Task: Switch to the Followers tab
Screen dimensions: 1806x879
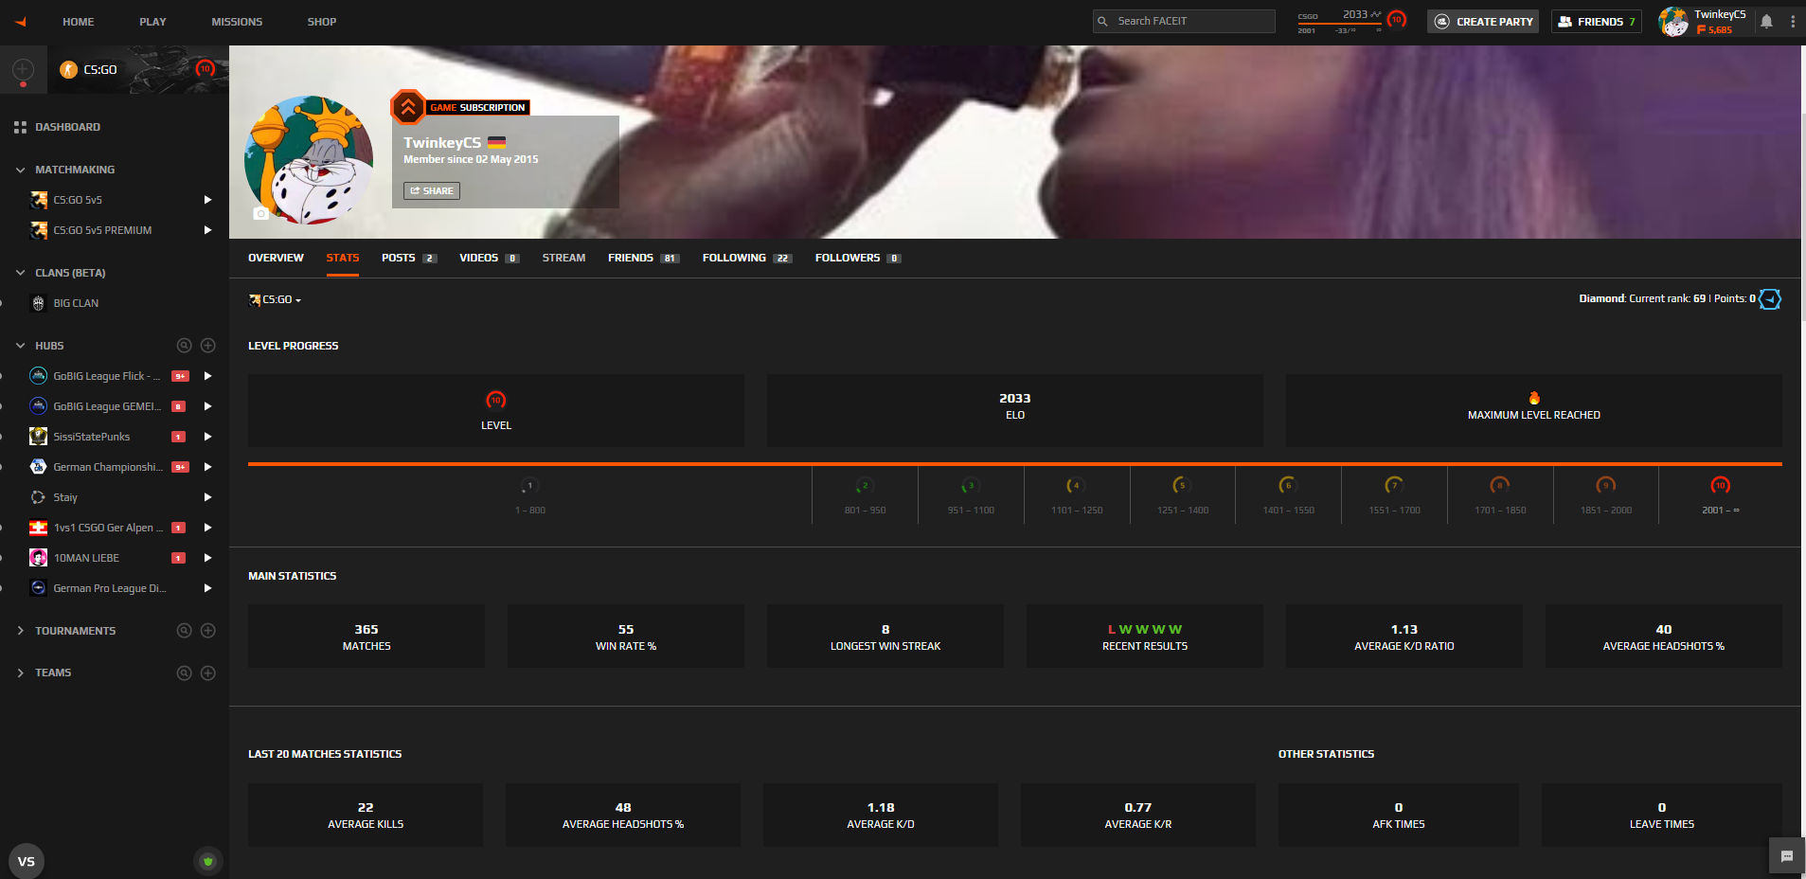Action: [x=858, y=258]
